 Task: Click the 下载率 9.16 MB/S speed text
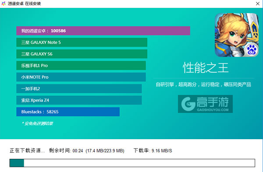153,151
